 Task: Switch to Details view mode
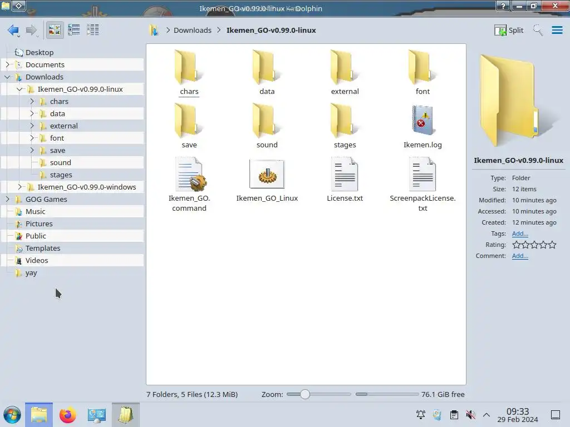[x=93, y=30]
